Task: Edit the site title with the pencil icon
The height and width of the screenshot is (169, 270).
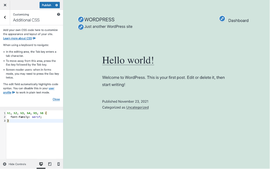Action: [x=81, y=19]
